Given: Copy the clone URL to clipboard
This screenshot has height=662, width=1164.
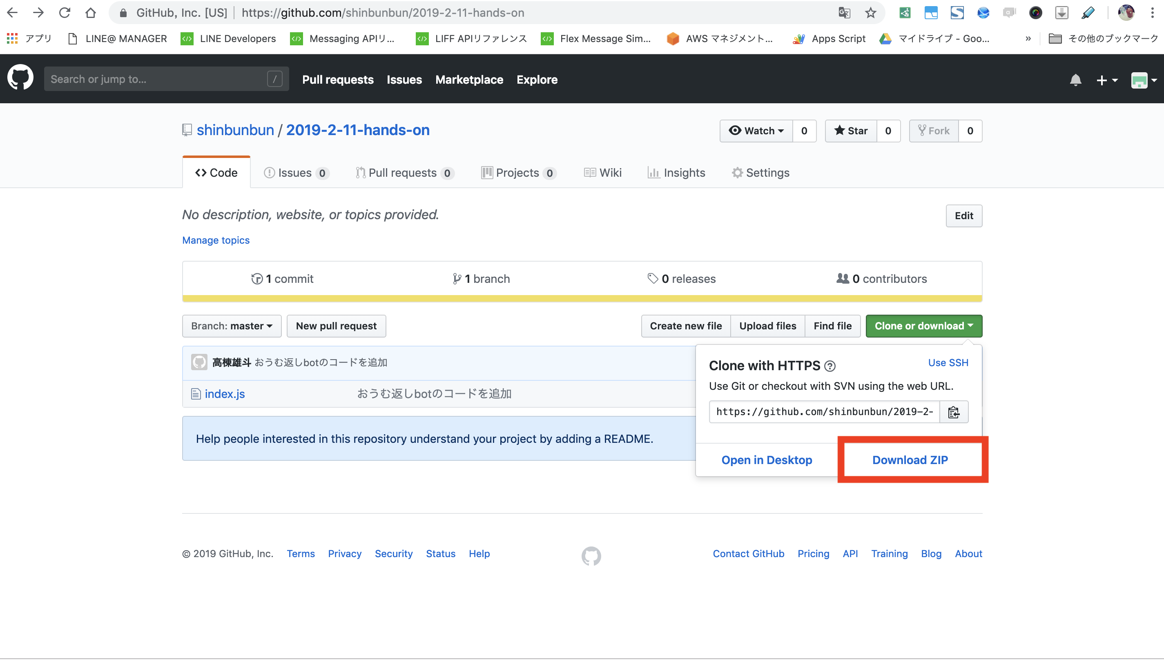Looking at the screenshot, I should tap(954, 412).
